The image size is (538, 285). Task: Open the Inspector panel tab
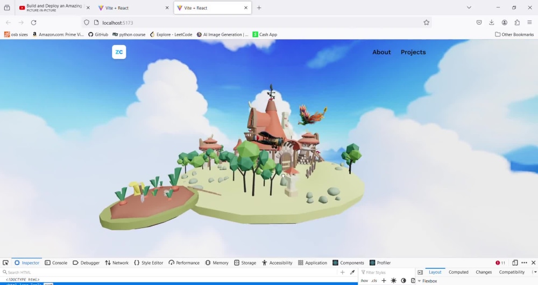(27, 263)
